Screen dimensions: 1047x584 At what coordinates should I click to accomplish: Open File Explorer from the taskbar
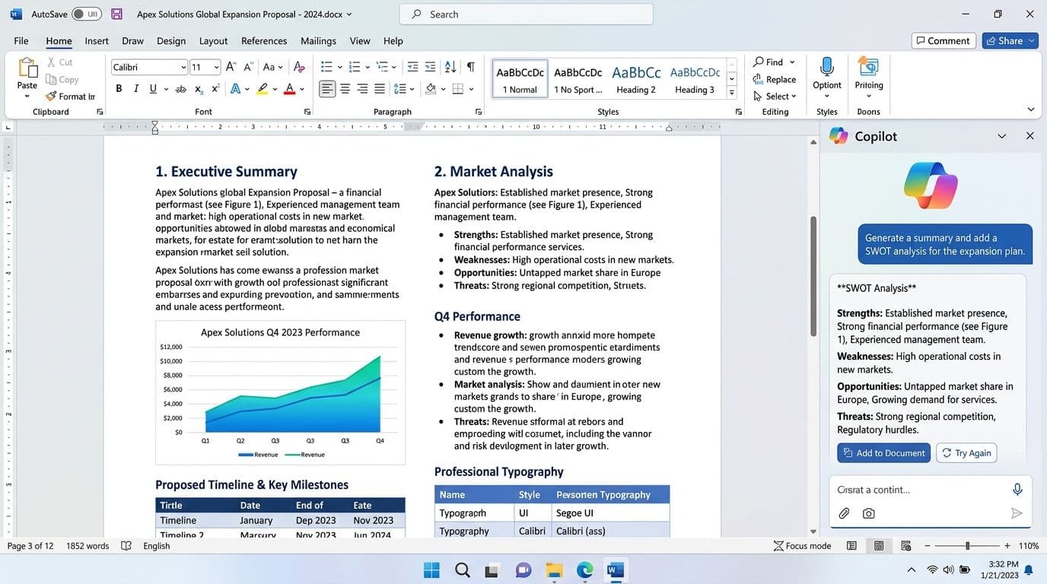pos(554,570)
